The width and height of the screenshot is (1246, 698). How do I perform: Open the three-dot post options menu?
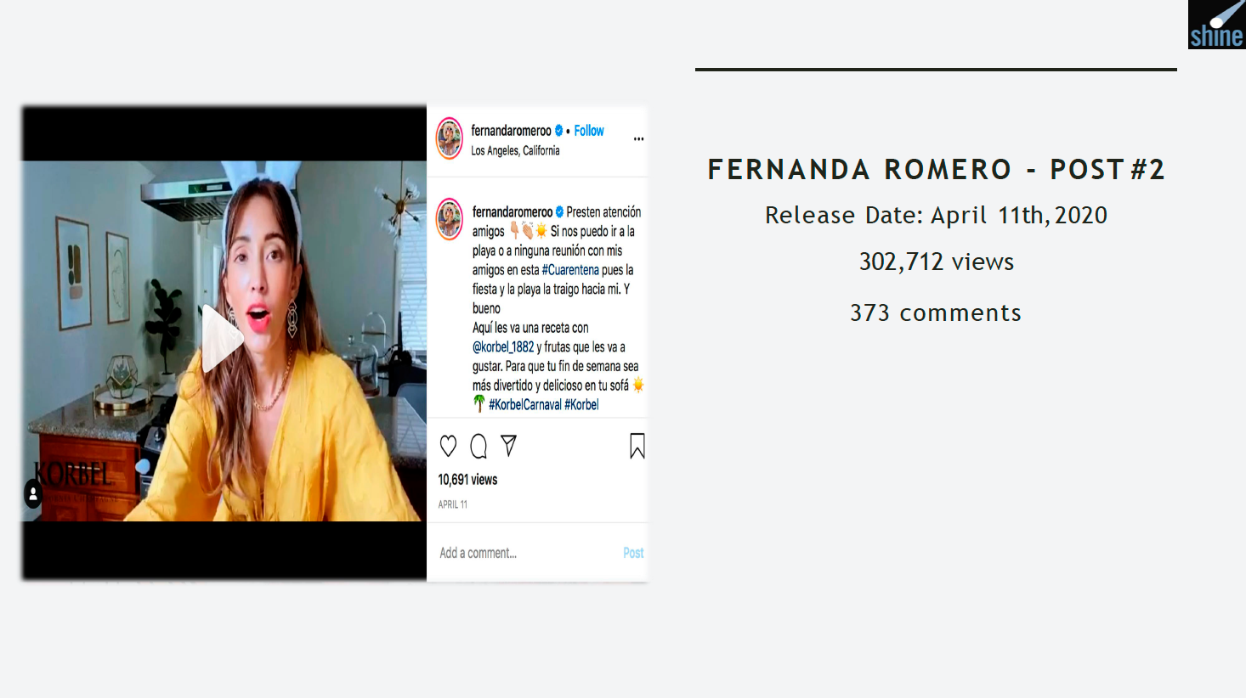click(638, 138)
